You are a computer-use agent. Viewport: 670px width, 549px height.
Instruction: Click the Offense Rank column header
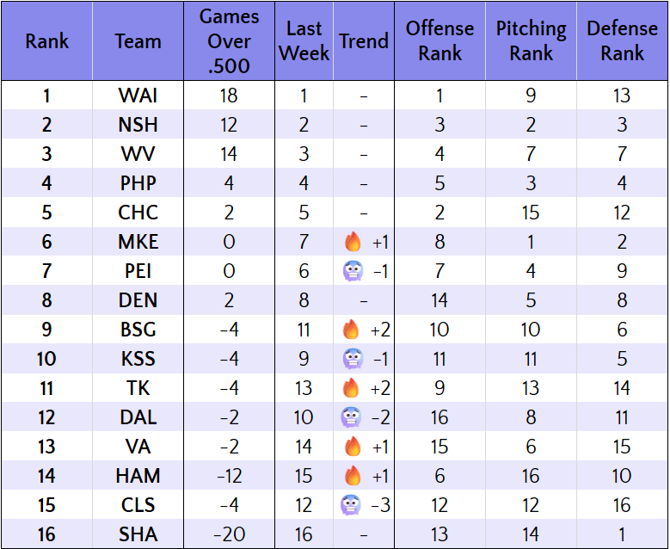[x=439, y=41]
